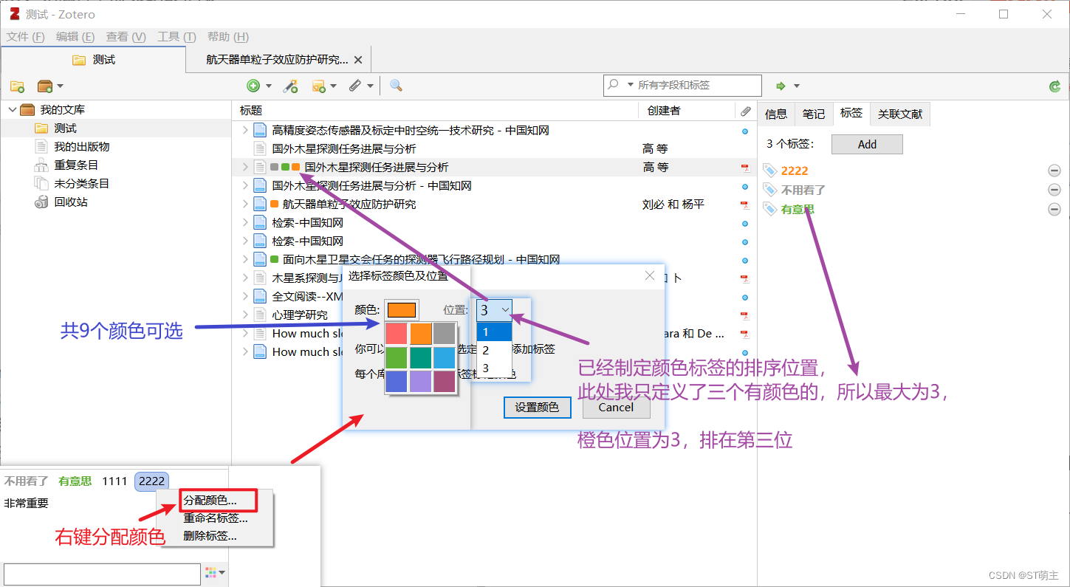Pick the light purple color swatch
This screenshot has width=1070, height=587.
[x=421, y=382]
